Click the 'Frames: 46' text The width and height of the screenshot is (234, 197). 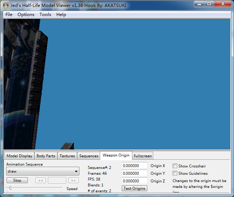point(97,173)
